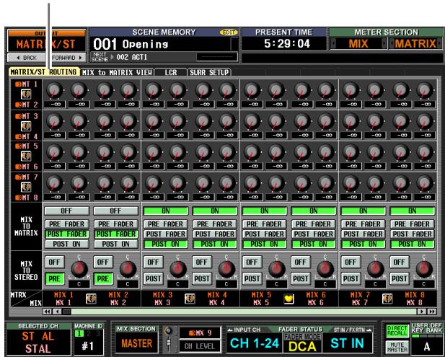Turn off MIX 3 to MATRIX ON switch
The height and width of the screenshot is (357, 445).
coord(165,211)
